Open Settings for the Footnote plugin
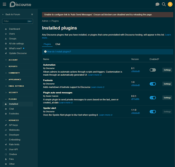Image resolution: width=175 pixels, height=167 pixels. (x=167, y=84)
